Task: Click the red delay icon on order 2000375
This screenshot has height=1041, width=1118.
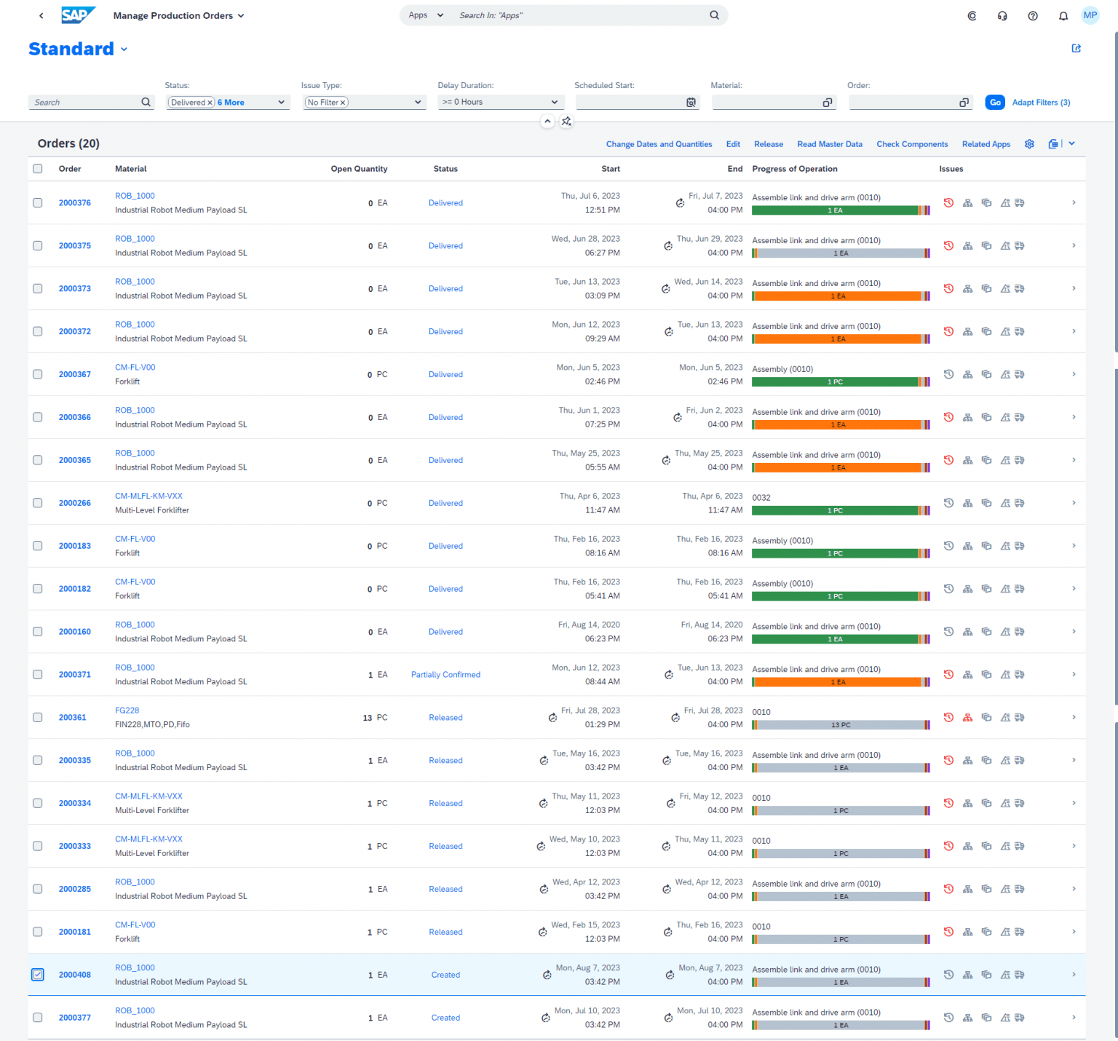Action: tap(948, 245)
